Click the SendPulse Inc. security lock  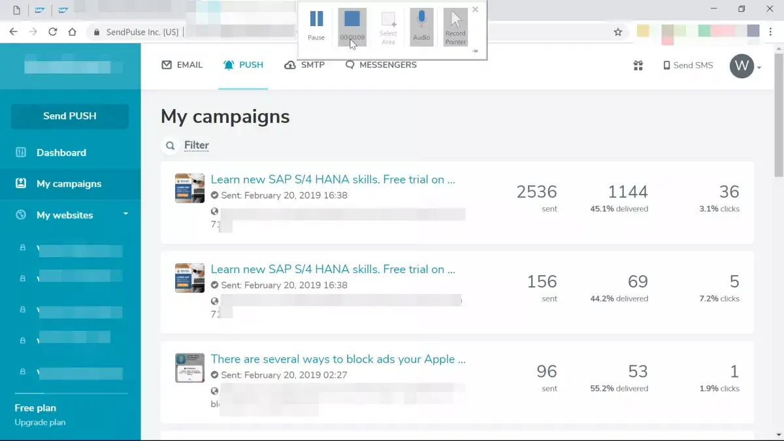click(x=97, y=32)
